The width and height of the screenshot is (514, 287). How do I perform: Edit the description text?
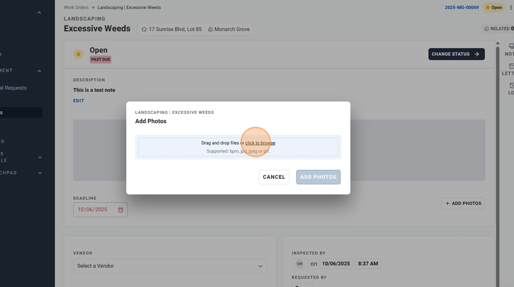pos(79,101)
